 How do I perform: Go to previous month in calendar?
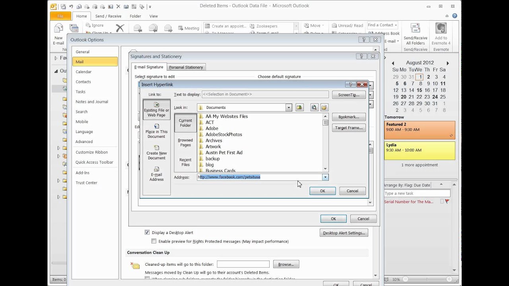pos(393,63)
